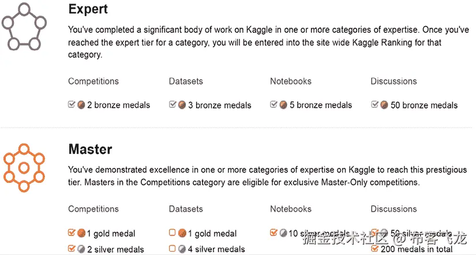Toggle the 10 silver medals checkbox under Notebooks
Screen dimensions: 476x255
pyautogui.click(x=273, y=233)
